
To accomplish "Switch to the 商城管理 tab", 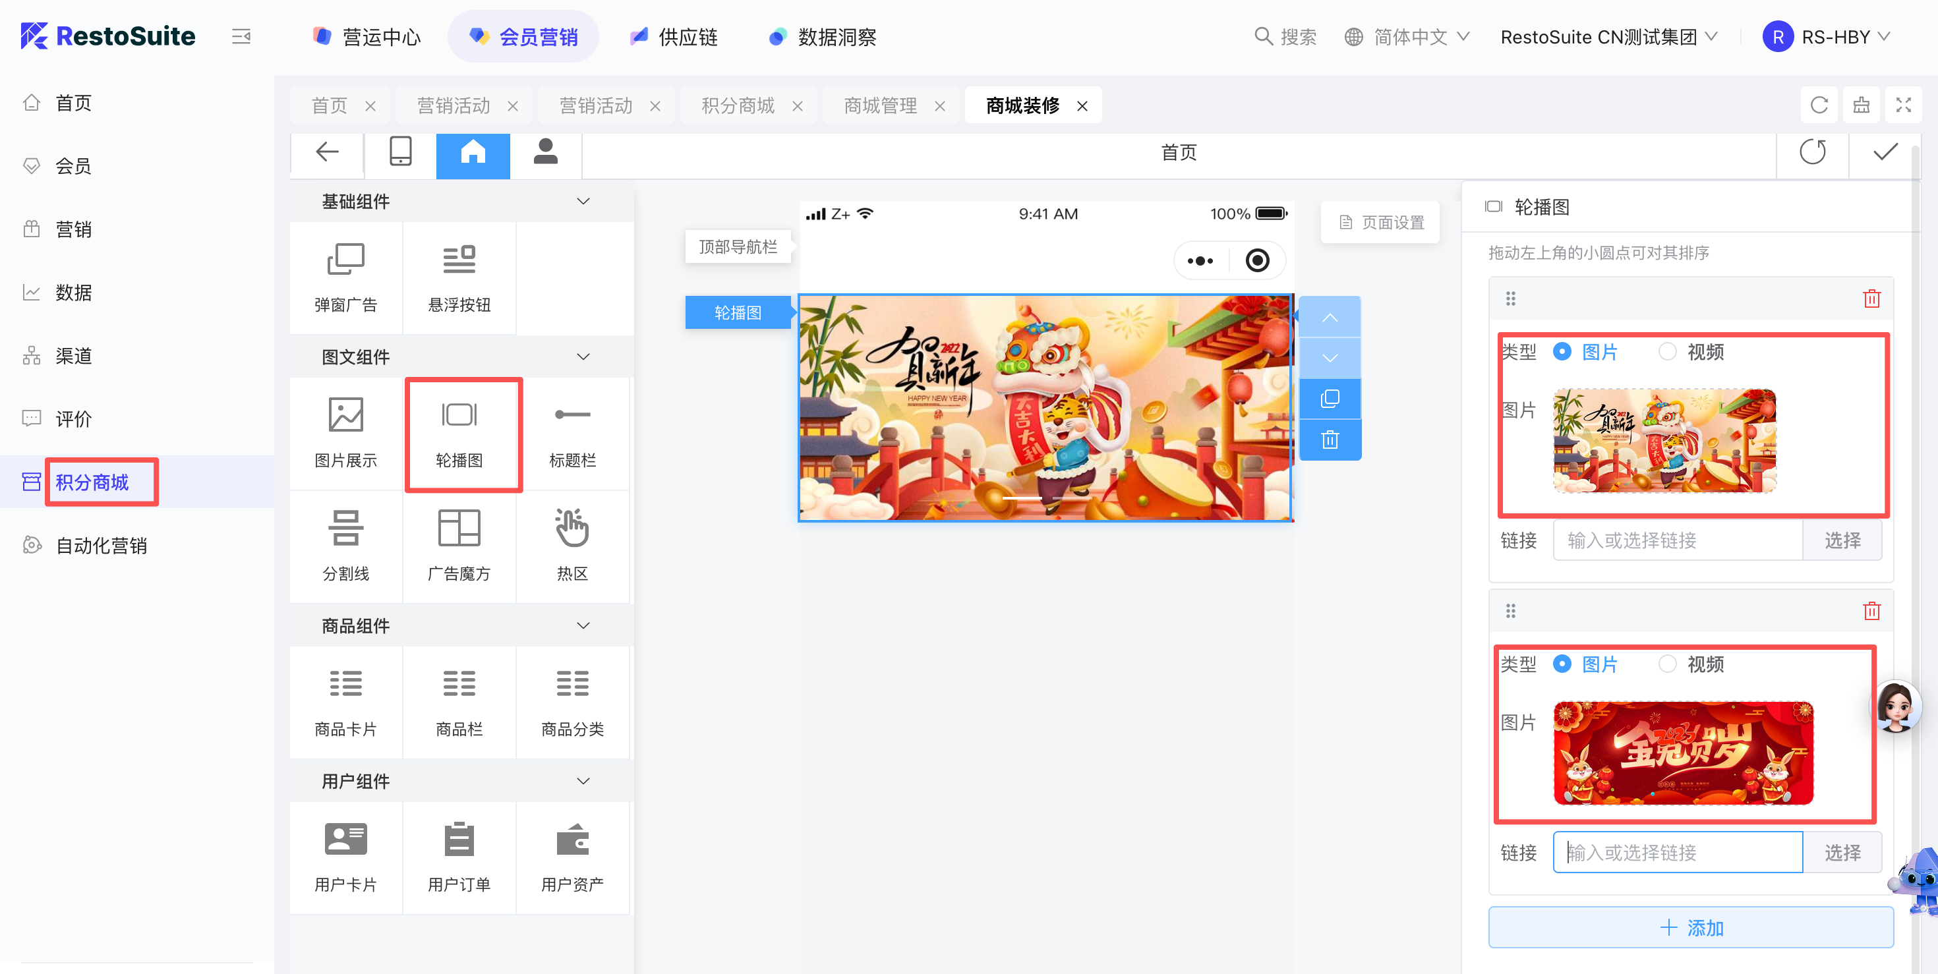I will (879, 106).
